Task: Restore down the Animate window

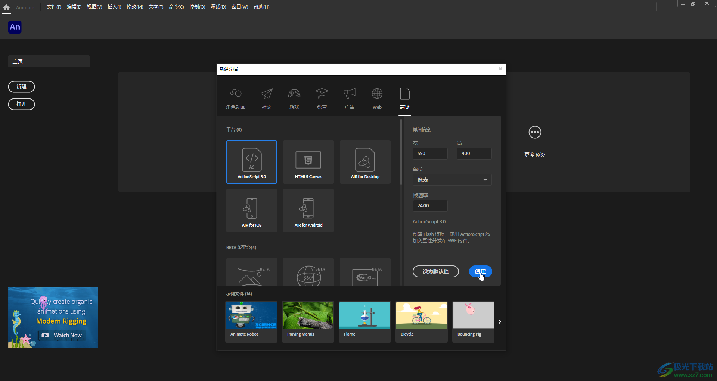Action: coord(693,4)
